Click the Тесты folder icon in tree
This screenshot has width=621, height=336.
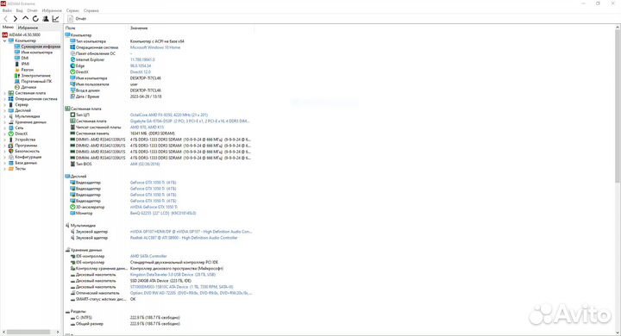[x=11, y=168]
